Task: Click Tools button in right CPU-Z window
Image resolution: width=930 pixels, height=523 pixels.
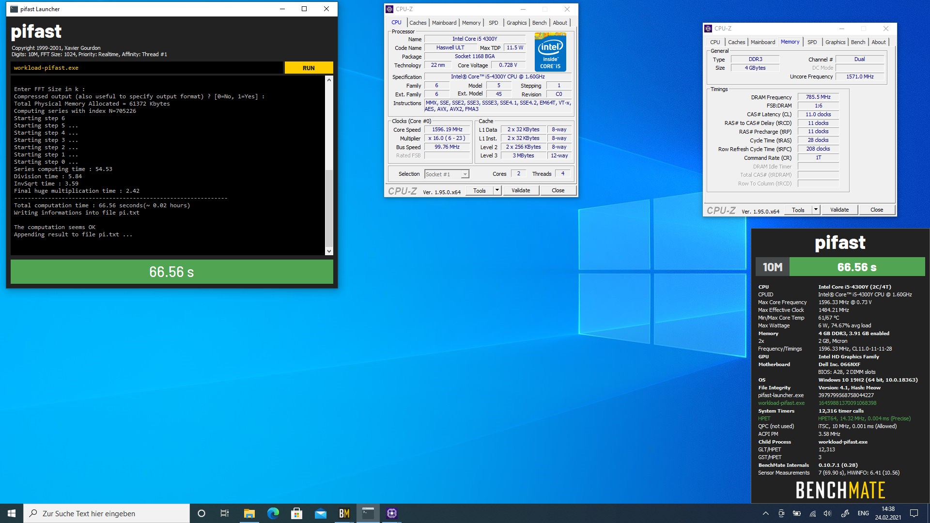Action: [x=798, y=210]
